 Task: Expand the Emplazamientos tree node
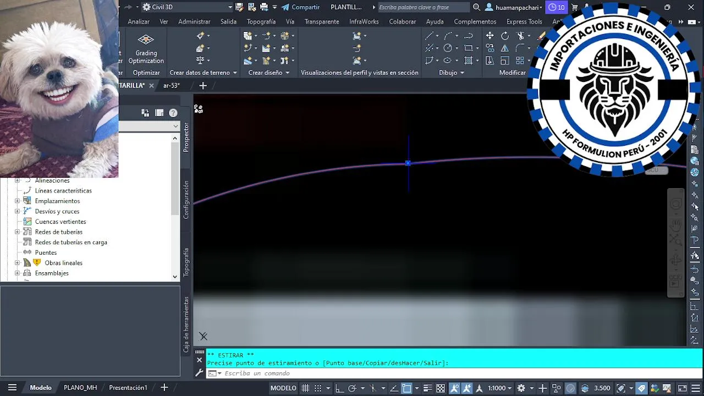[x=17, y=201]
